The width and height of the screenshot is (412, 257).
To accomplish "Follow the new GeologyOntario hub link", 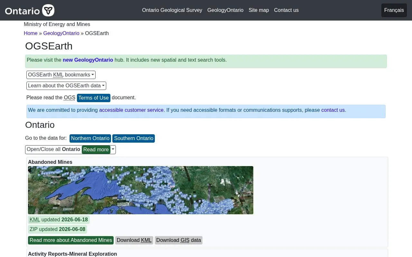I will [x=88, y=60].
